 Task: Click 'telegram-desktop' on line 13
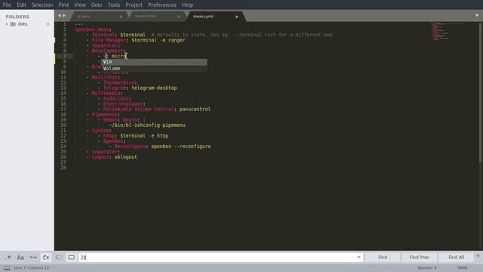click(x=154, y=88)
